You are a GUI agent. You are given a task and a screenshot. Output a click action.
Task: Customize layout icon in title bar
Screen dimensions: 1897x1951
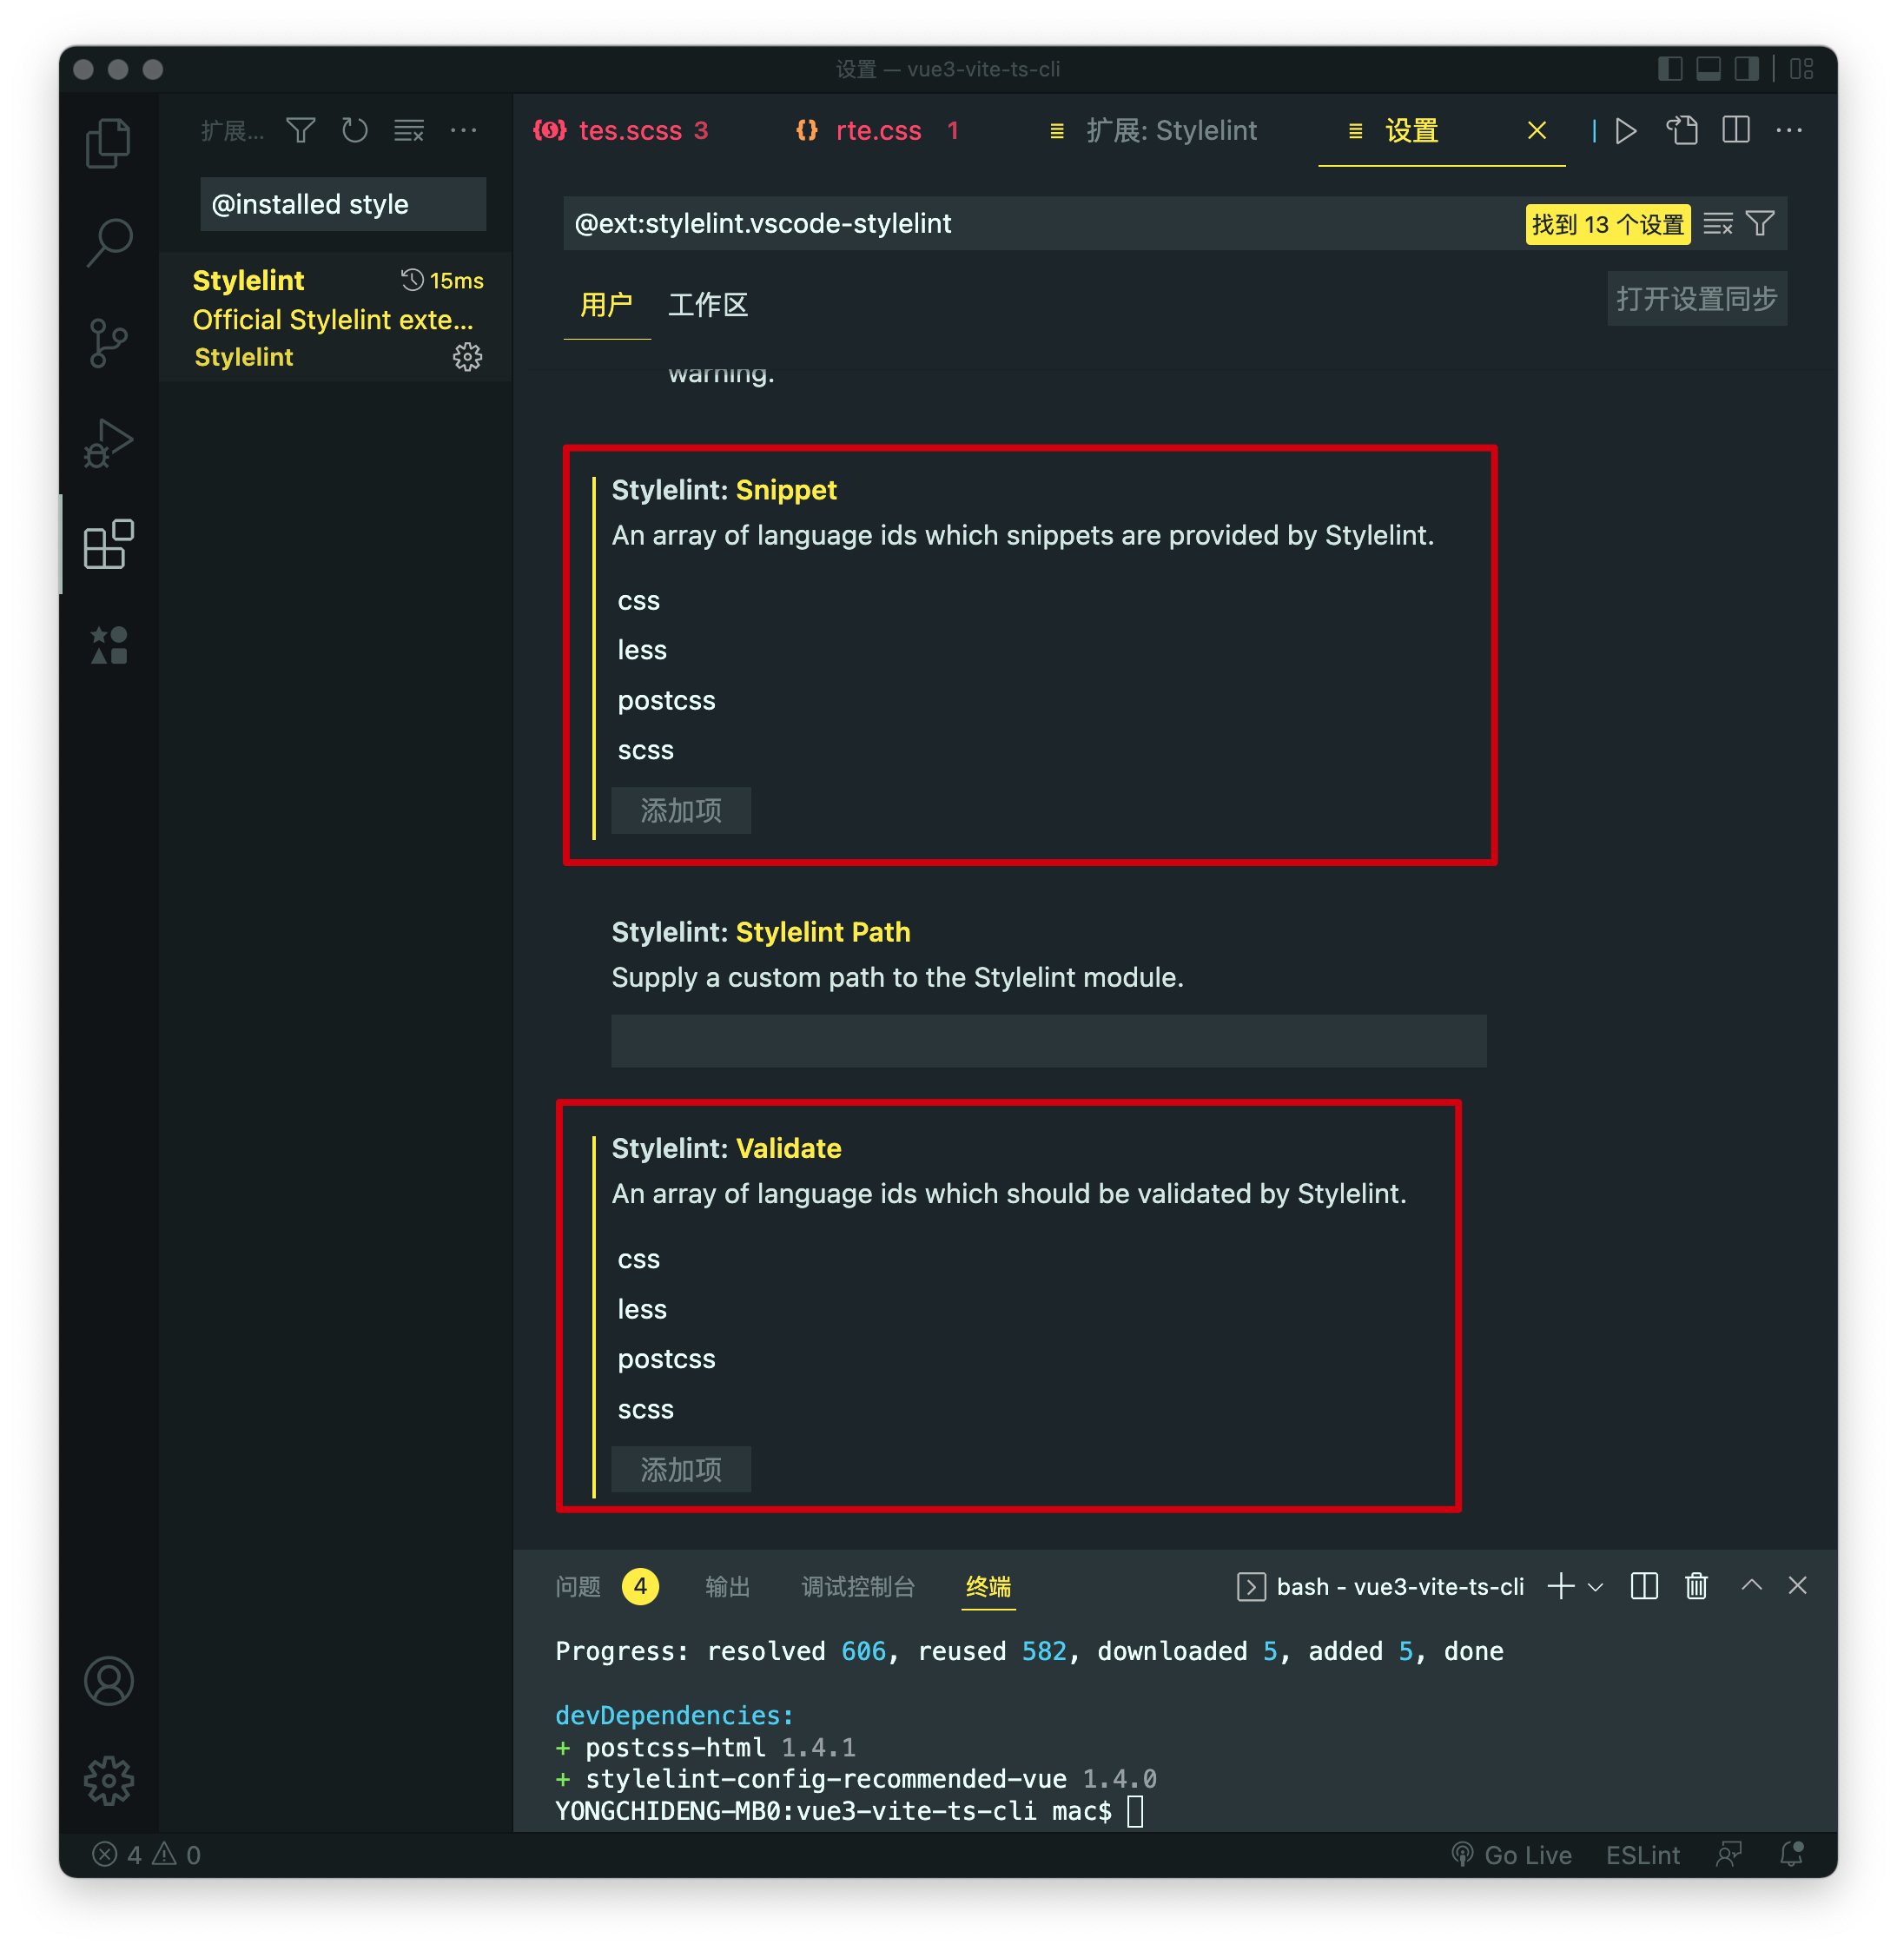point(1801,69)
